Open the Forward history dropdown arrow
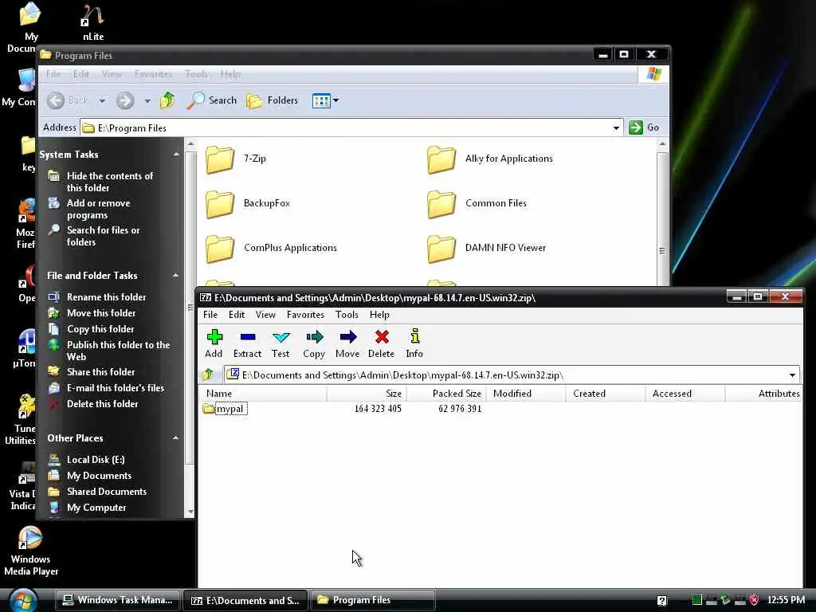Screen dimensions: 816x612 pyautogui.click(x=147, y=100)
